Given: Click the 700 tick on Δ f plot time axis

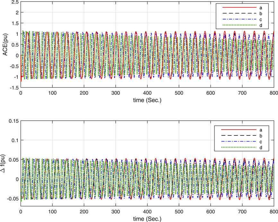Looking at the screenshot, I should click(242, 211).
